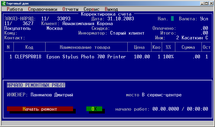
Task: Click the Скидка label
Action: pyautogui.click(x=101, y=28)
